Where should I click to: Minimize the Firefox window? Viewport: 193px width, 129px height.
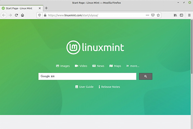pos(178,3)
